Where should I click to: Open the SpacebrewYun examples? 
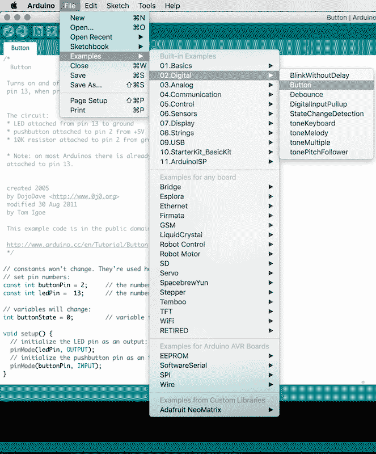coord(214,282)
